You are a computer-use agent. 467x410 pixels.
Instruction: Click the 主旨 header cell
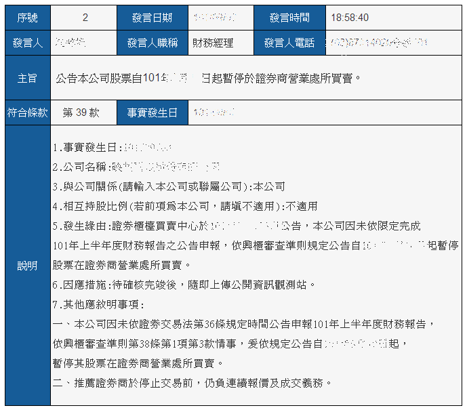[x=28, y=78]
